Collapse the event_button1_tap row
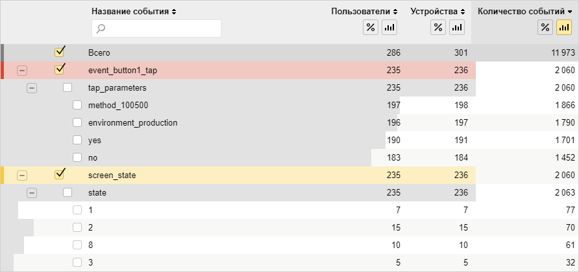Viewport: 579px width, 272px height. pos(22,71)
